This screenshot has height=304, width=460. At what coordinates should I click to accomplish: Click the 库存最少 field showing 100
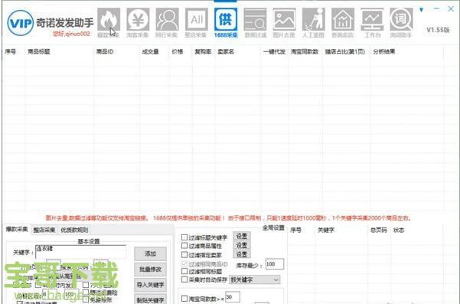(275, 264)
